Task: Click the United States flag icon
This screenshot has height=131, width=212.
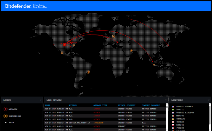Action: point(173,107)
